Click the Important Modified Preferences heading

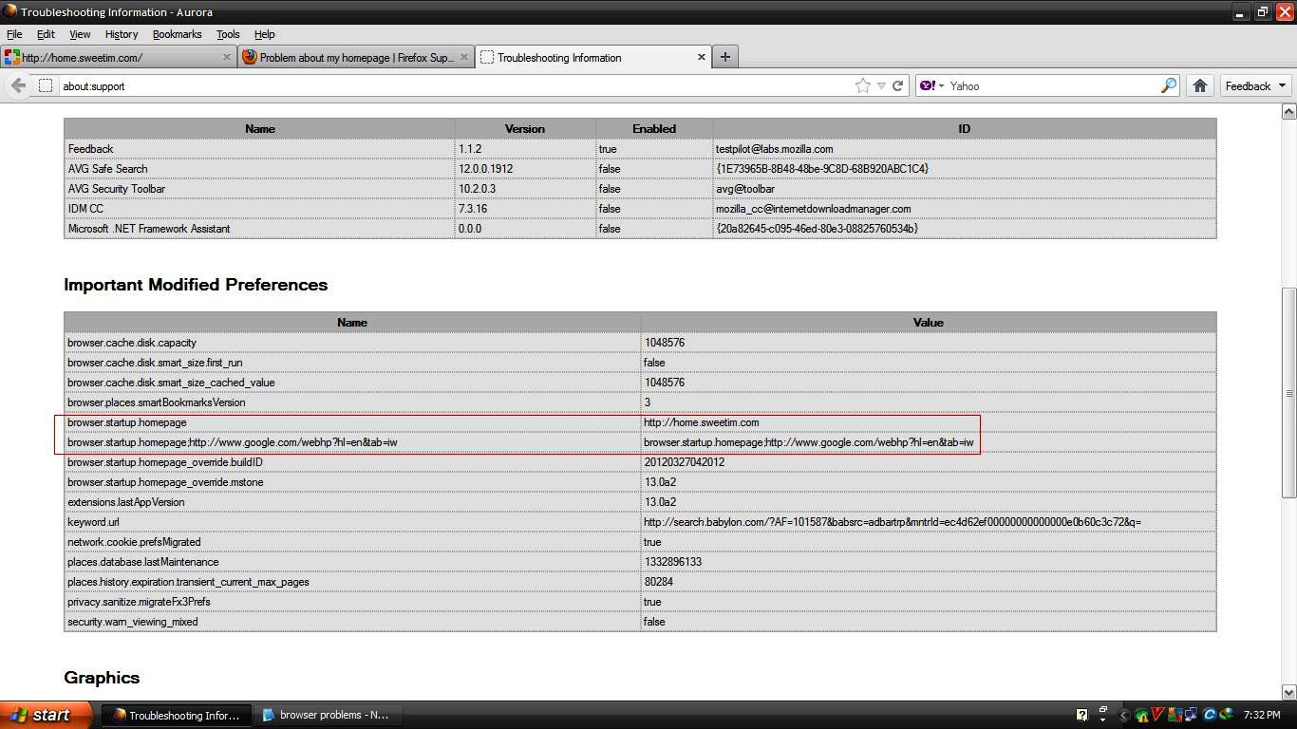click(x=196, y=285)
